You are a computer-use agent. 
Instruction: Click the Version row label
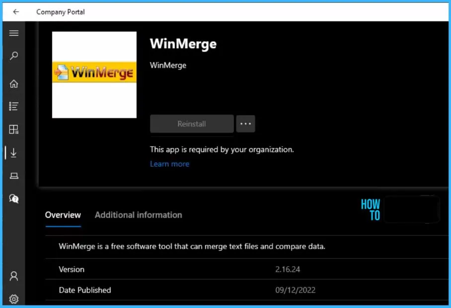tap(72, 269)
